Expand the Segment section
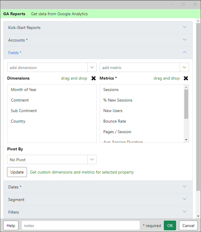Screen dimensions: 201x232 click(98, 200)
